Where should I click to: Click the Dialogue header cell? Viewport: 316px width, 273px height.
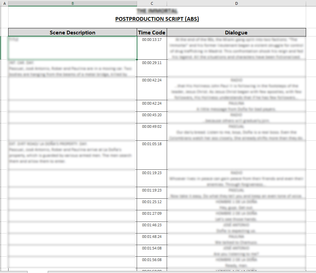[236, 33]
